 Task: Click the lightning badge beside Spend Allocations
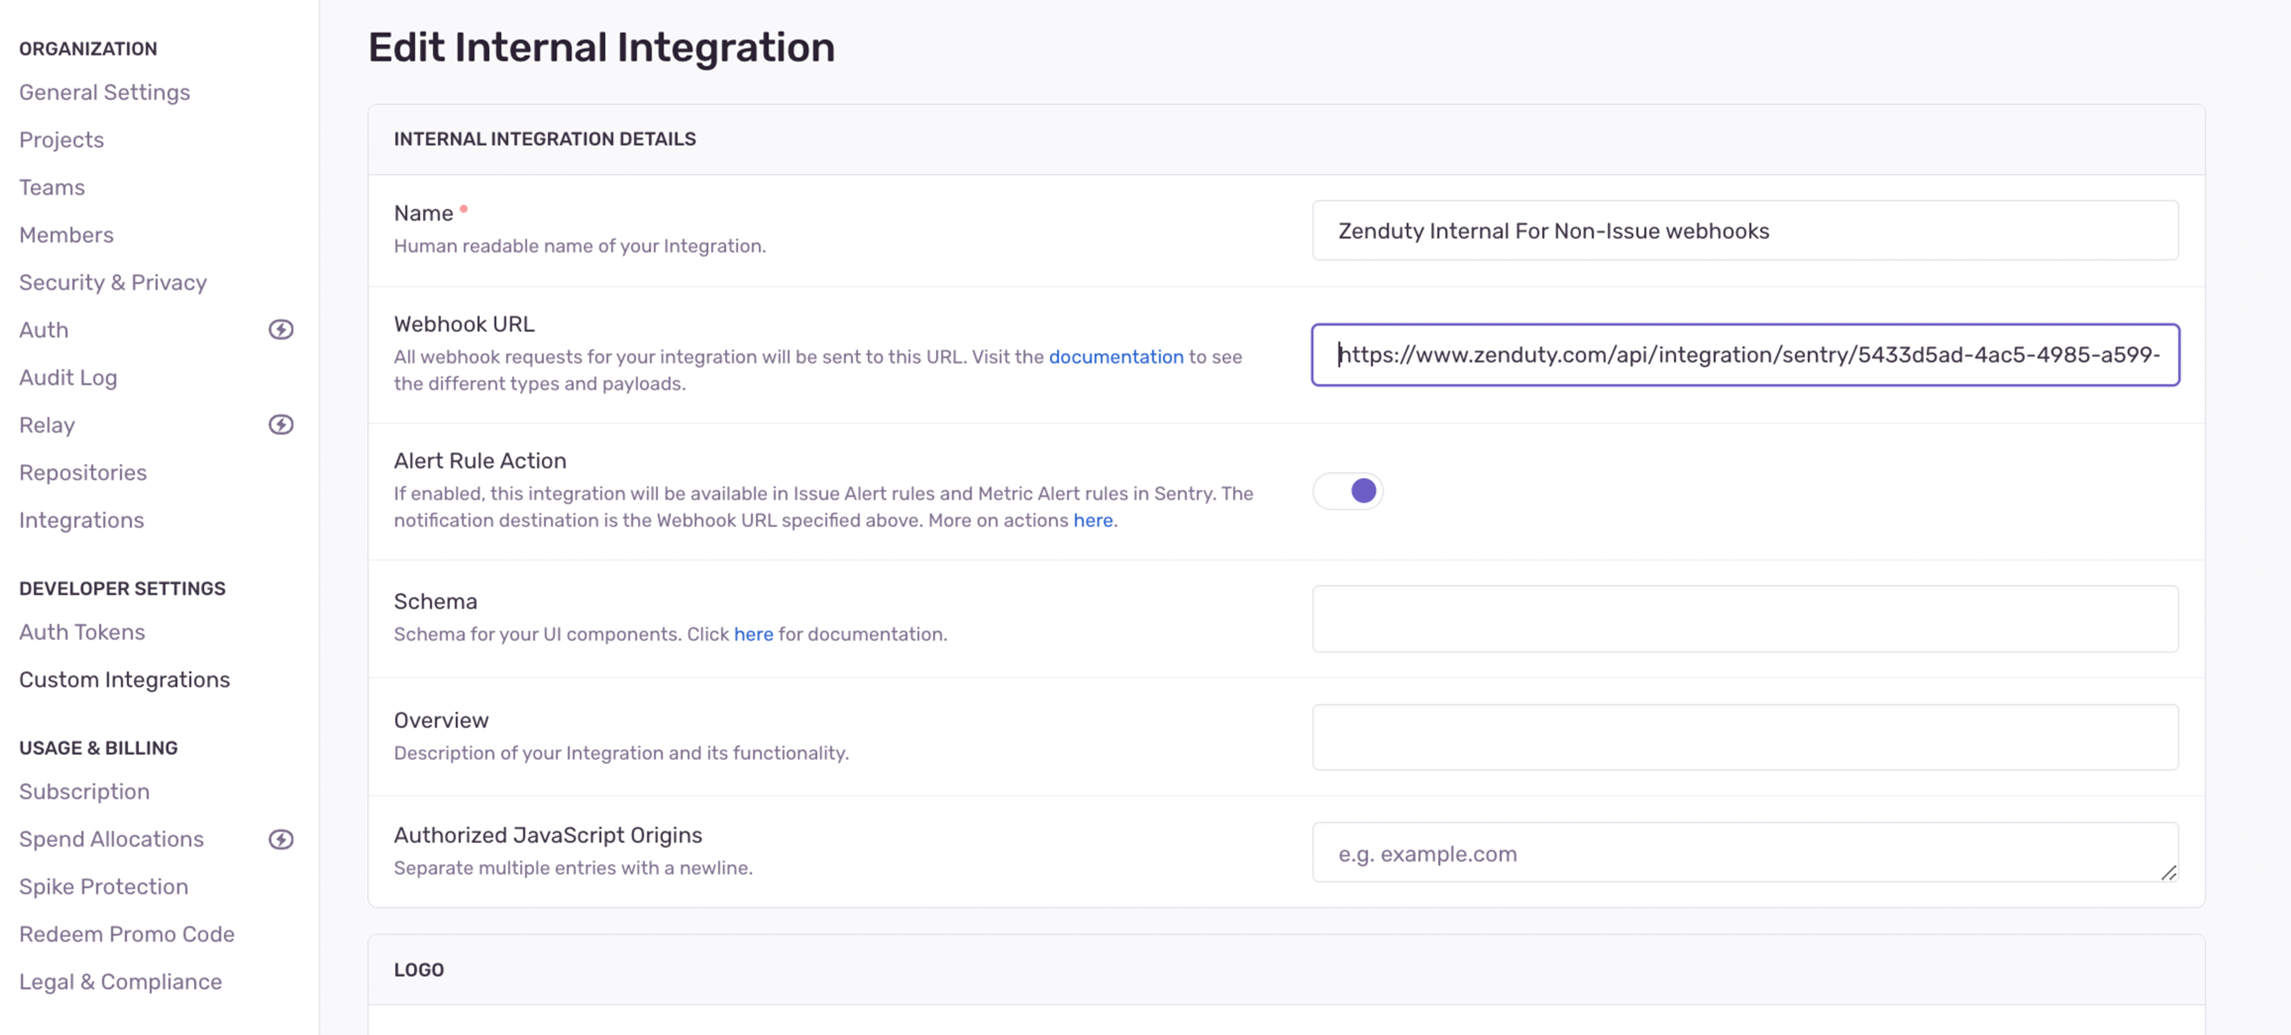281,839
